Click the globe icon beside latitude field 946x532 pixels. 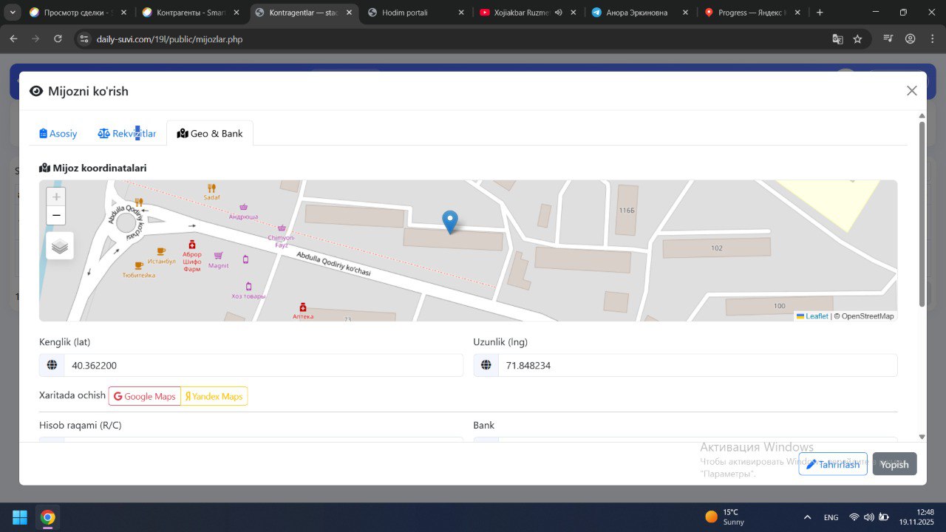[x=52, y=365]
